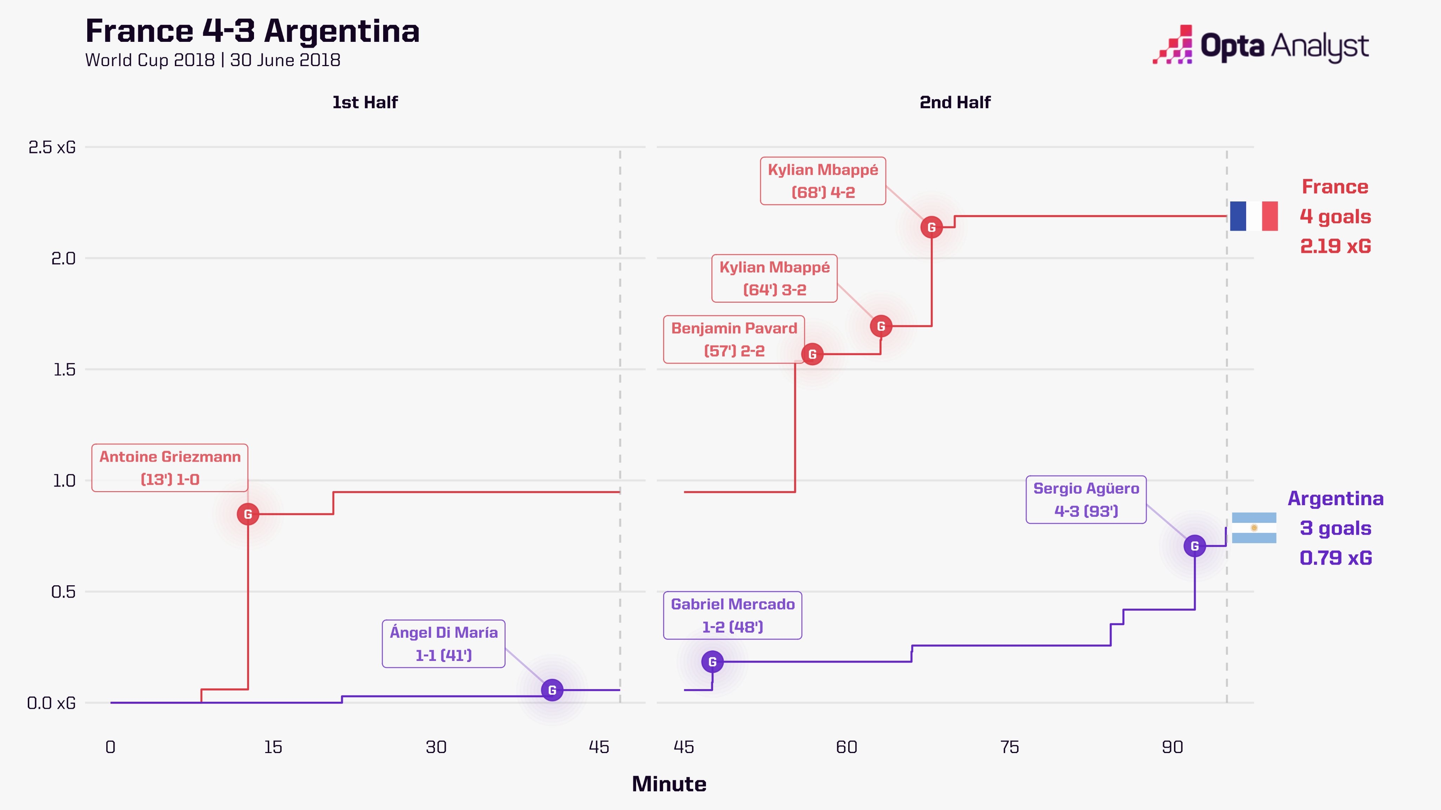Viewport: 1441px width, 810px height.
Task: Click the Pavard 57' goal marker
Action: point(812,354)
